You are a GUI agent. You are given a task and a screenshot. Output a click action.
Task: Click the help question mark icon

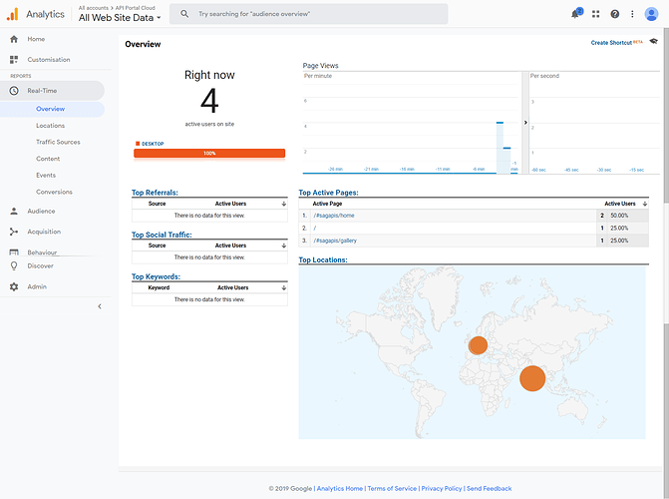pyautogui.click(x=614, y=14)
